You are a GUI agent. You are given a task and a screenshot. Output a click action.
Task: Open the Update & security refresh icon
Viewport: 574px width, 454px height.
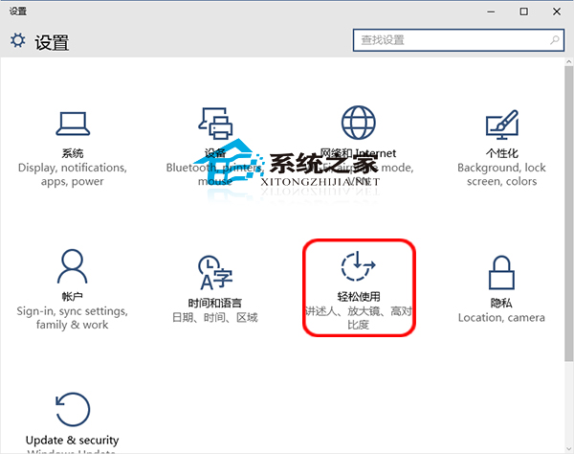click(73, 409)
